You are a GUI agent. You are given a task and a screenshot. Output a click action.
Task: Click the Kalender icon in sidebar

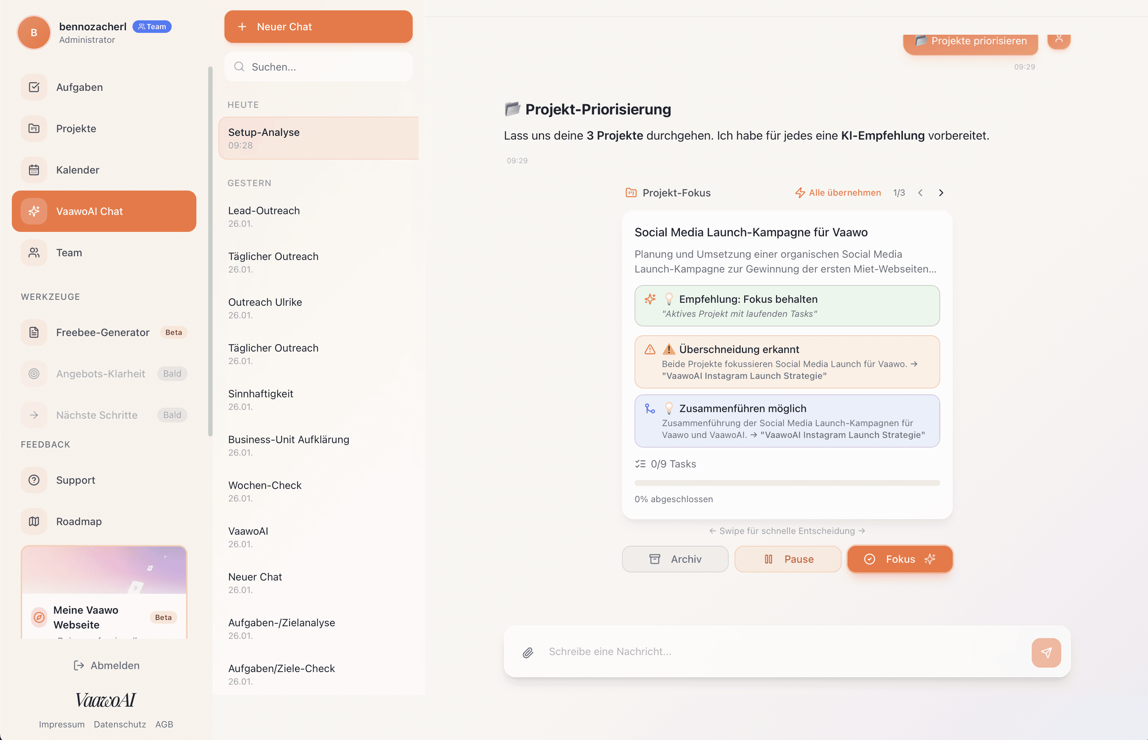[x=34, y=169]
